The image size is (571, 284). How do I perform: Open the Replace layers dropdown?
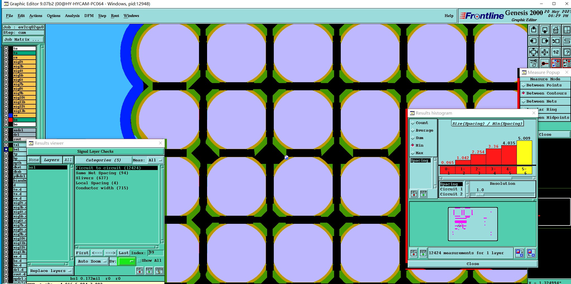coord(51,271)
